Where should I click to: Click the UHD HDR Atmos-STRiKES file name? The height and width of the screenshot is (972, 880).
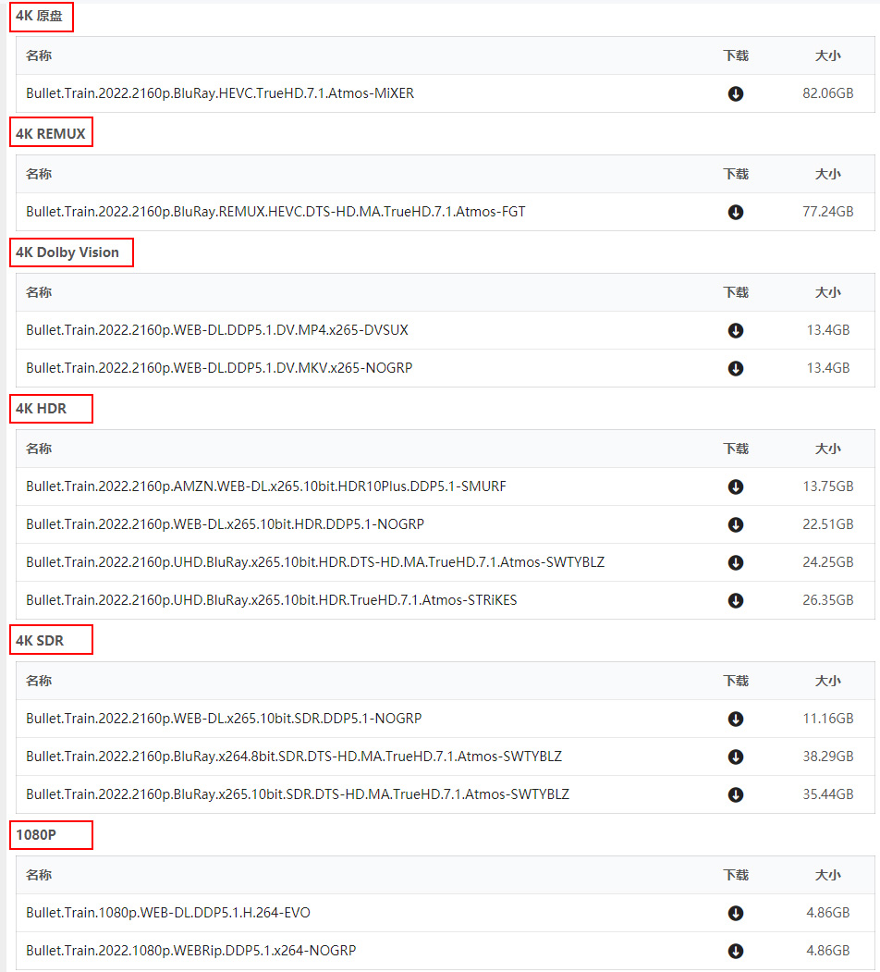[x=272, y=599]
